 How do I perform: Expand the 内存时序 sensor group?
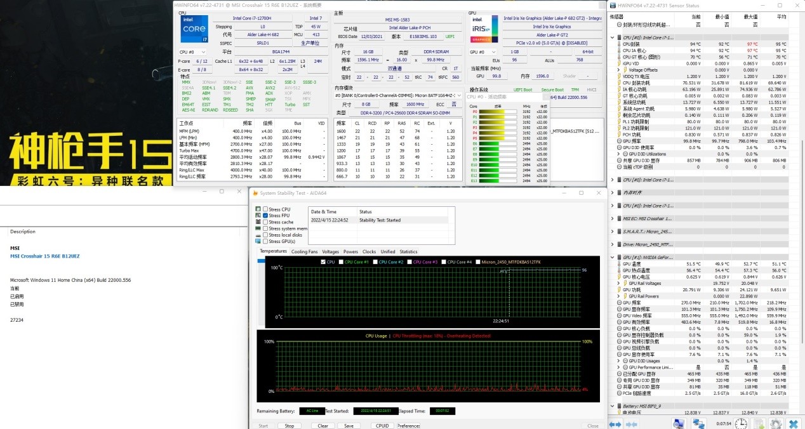612,192
